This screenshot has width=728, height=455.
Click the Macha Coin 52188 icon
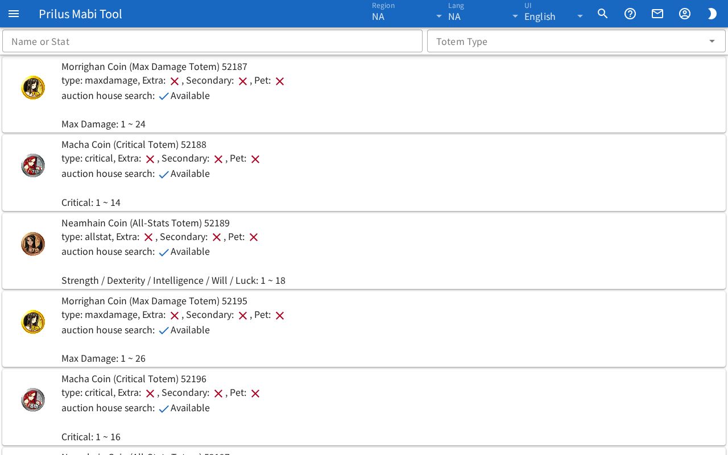point(33,166)
